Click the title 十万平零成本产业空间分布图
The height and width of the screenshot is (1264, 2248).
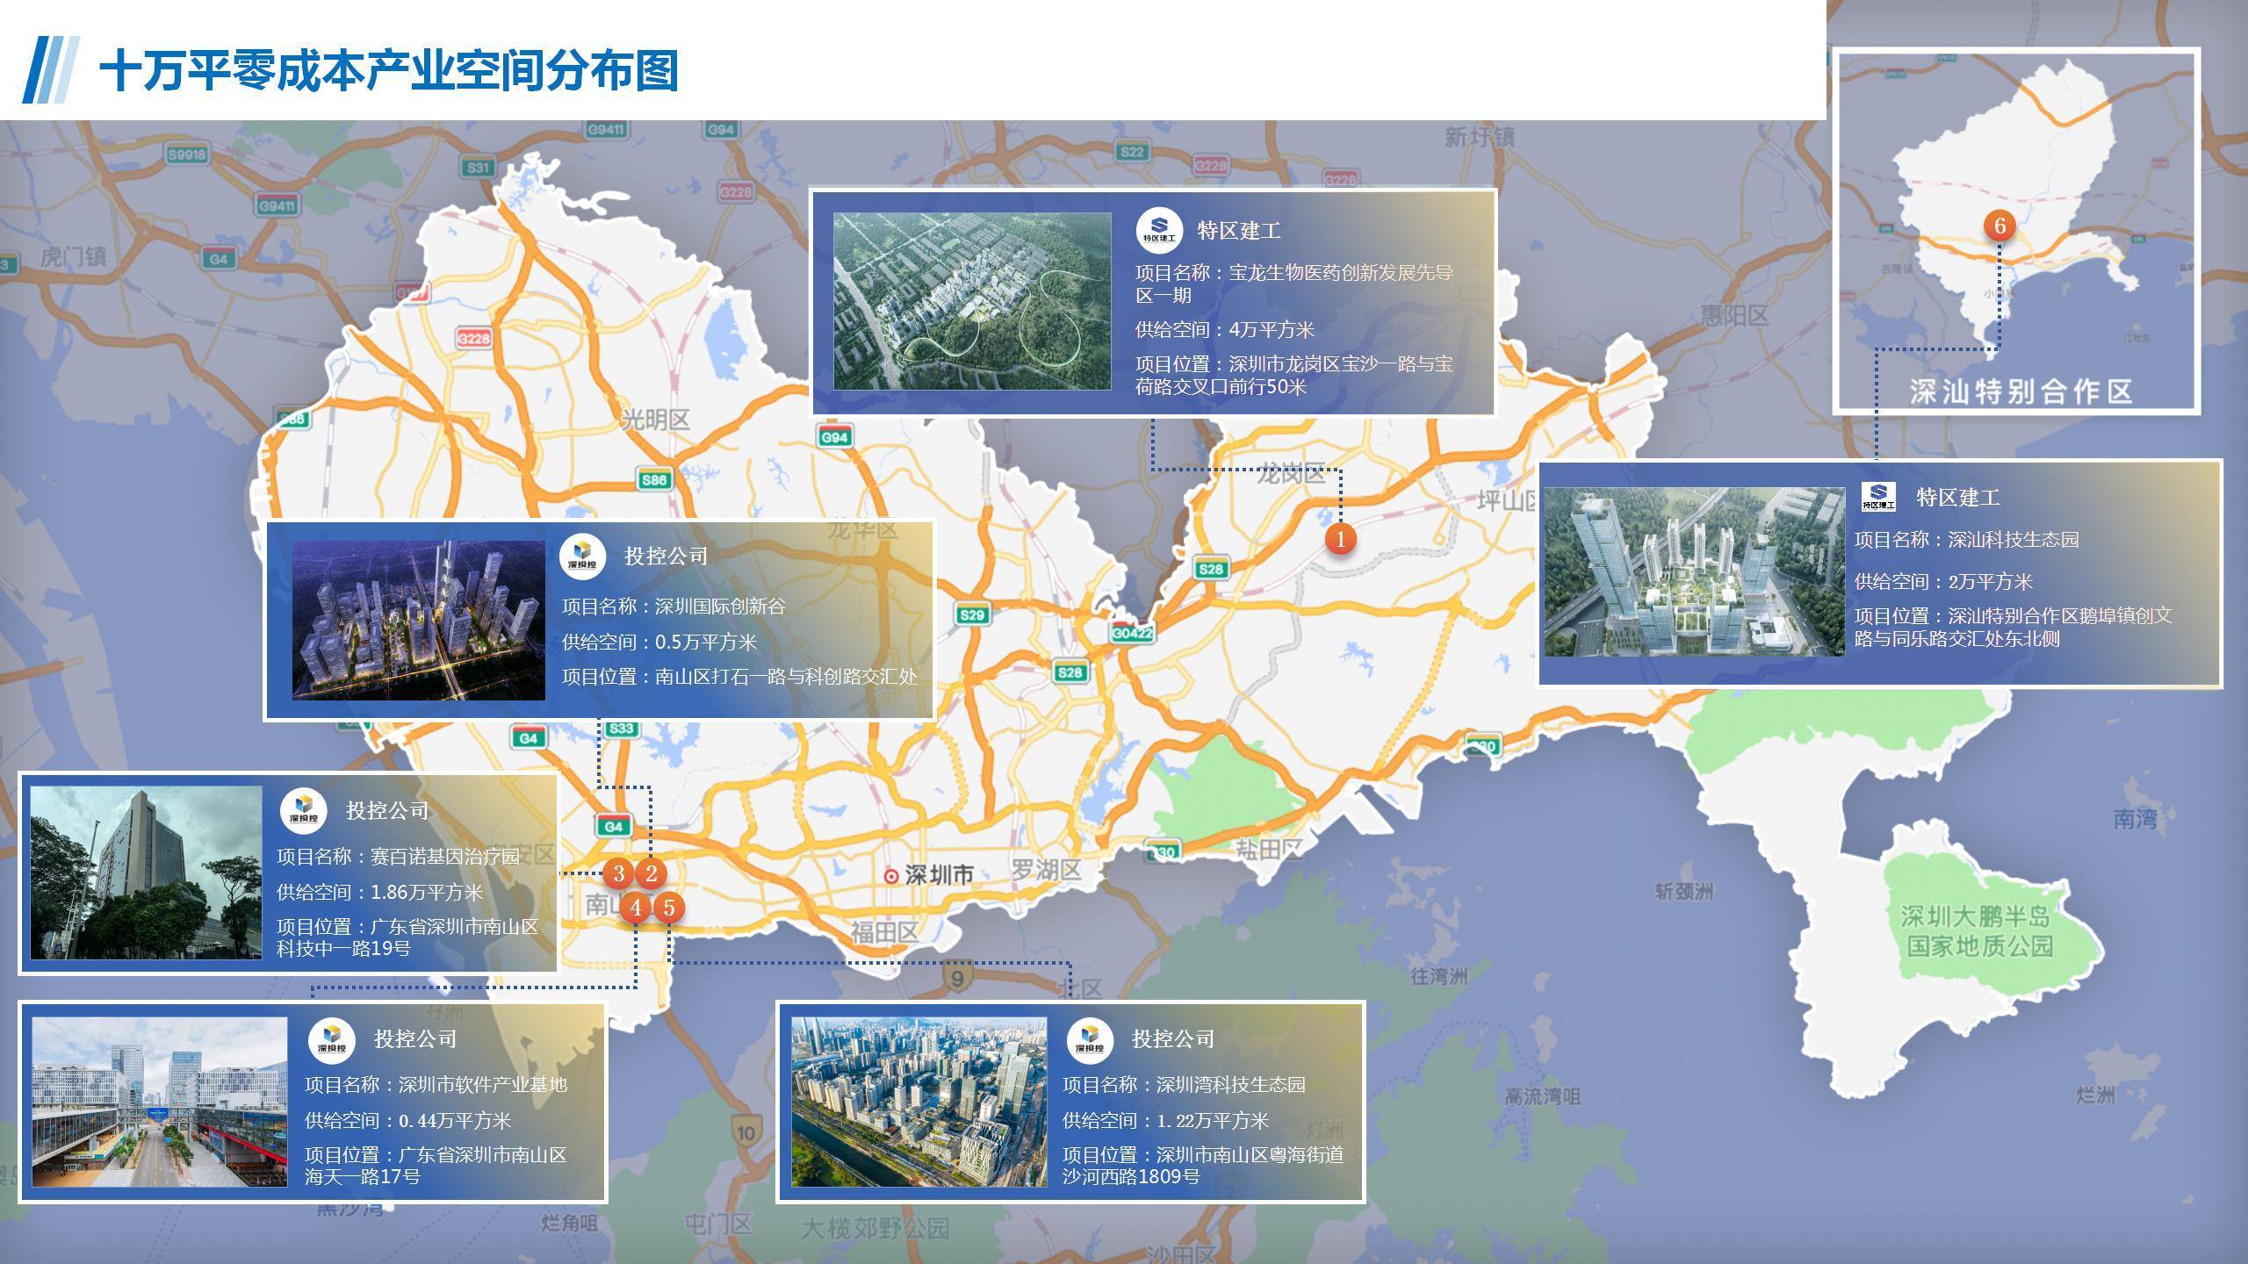pos(389,70)
